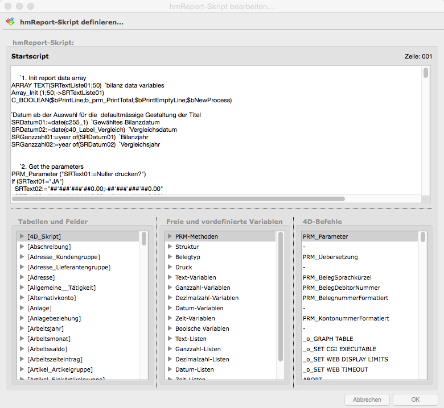This screenshot has width=444, height=408.
Task: Click the Tabellen und Felder list scrollbar
Action: tap(144, 239)
